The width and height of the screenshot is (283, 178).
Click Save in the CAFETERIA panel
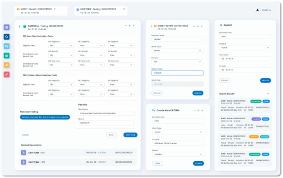click(x=112, y=135)
